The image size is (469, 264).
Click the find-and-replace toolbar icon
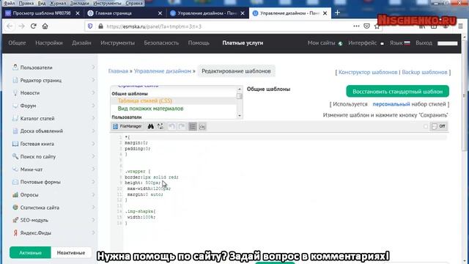[x=160, y=127]
